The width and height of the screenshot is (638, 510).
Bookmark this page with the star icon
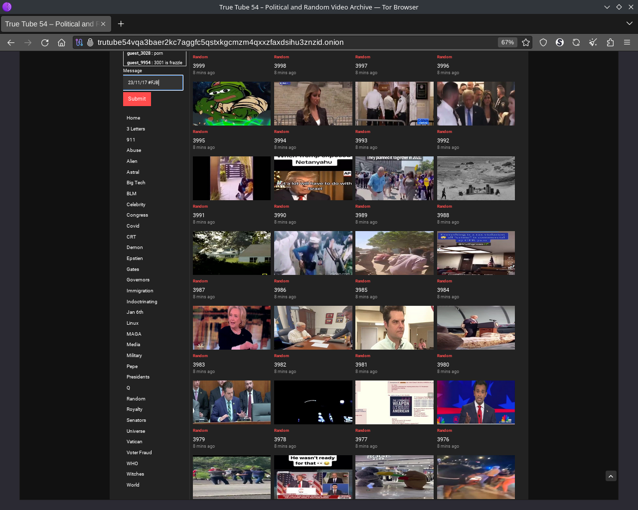point(526,42)
